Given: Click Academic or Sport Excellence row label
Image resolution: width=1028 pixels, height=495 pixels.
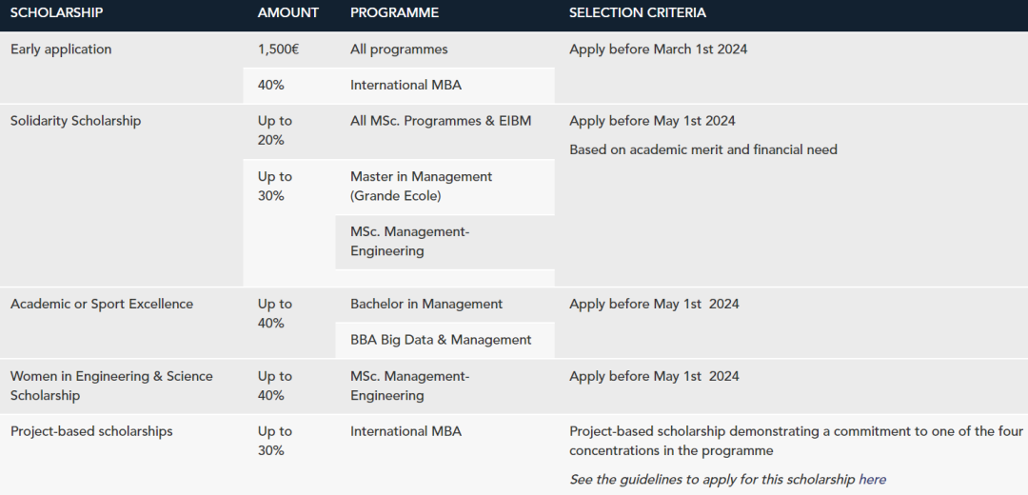Looking at the screenshot, I should point(102,304).
